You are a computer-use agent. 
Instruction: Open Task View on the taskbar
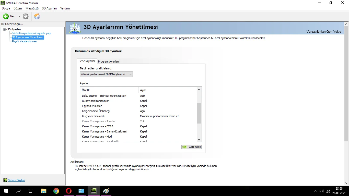click(31, 191)
